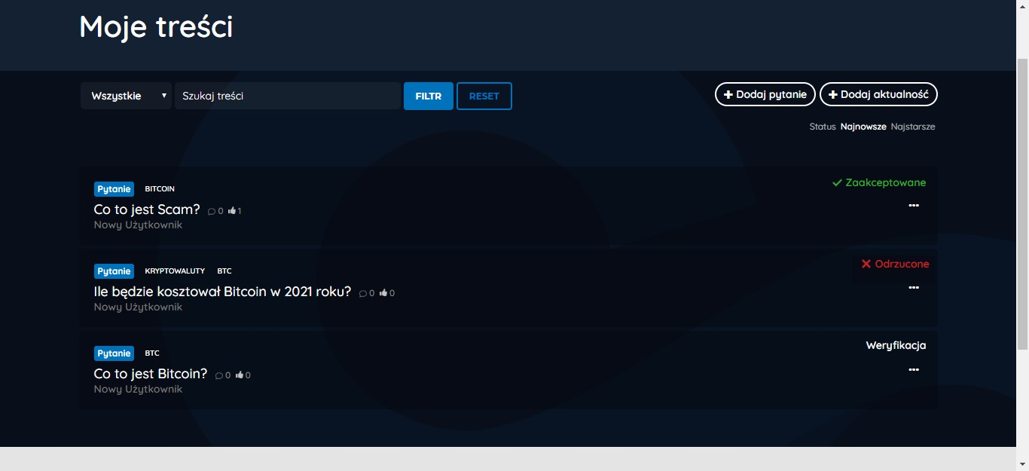Click comment icon on Co to jest Bitcoin?
This screenshot has height=471, width=1029.
coord(219,375)
